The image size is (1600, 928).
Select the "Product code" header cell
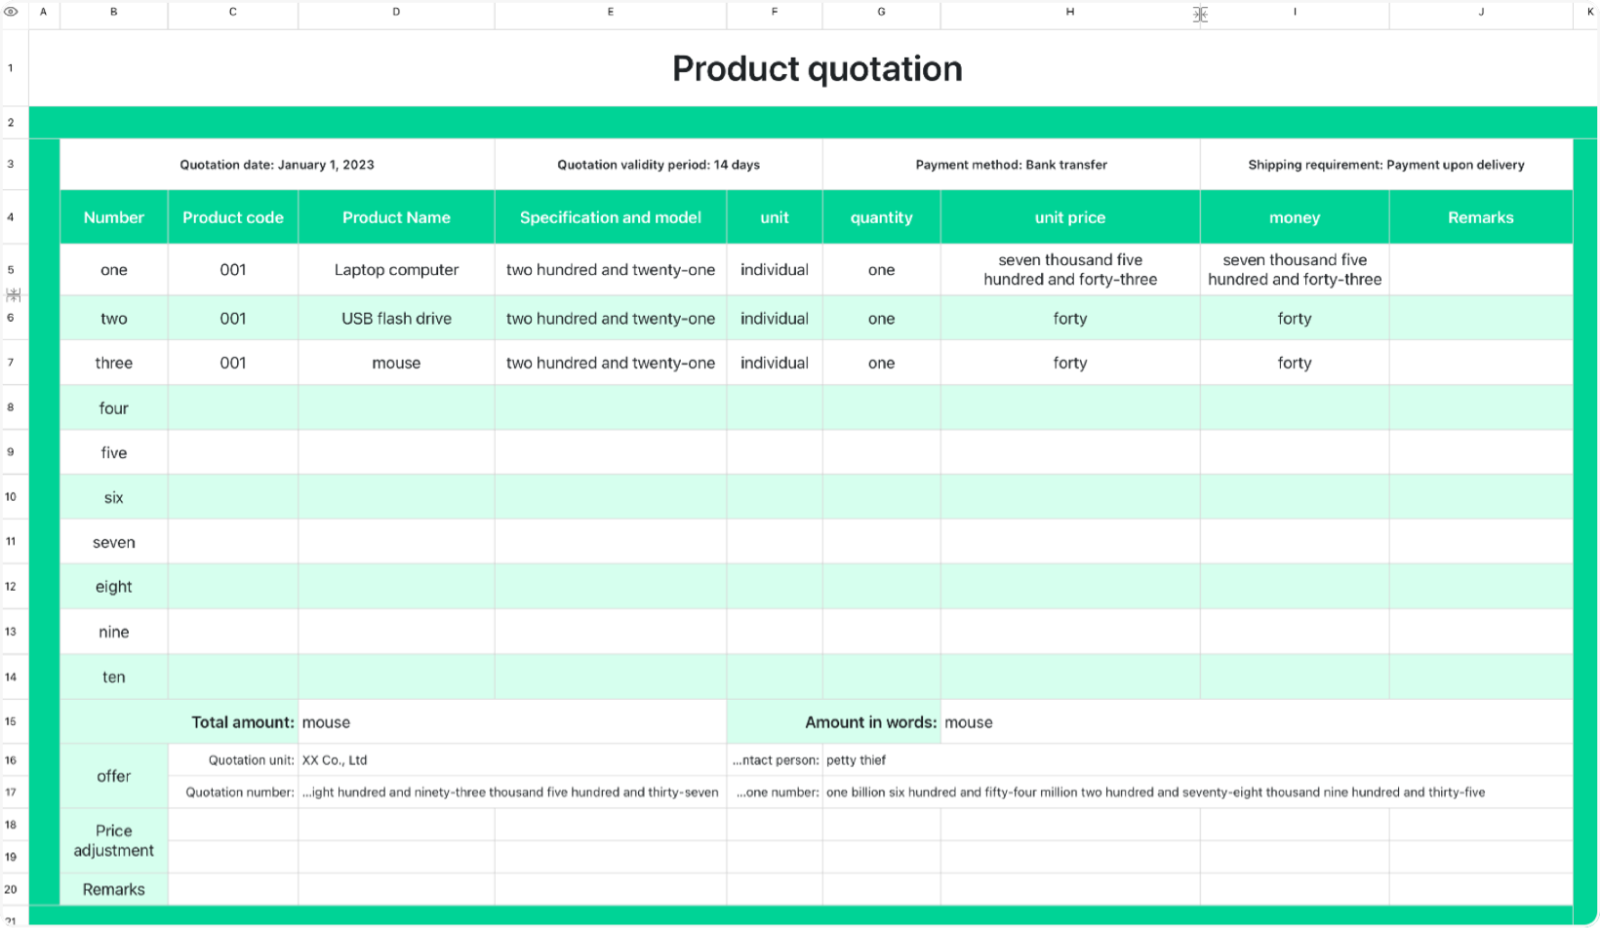point(233,217)
